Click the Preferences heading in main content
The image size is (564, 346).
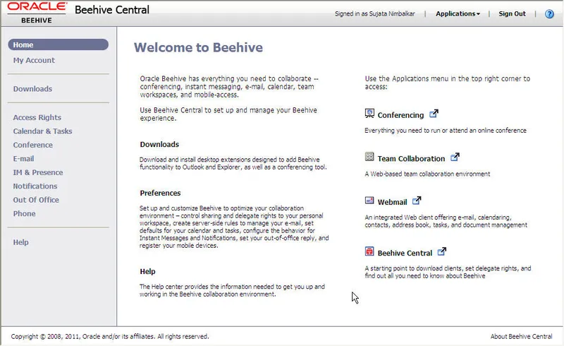pyautogui.click(x=160, y=193)
